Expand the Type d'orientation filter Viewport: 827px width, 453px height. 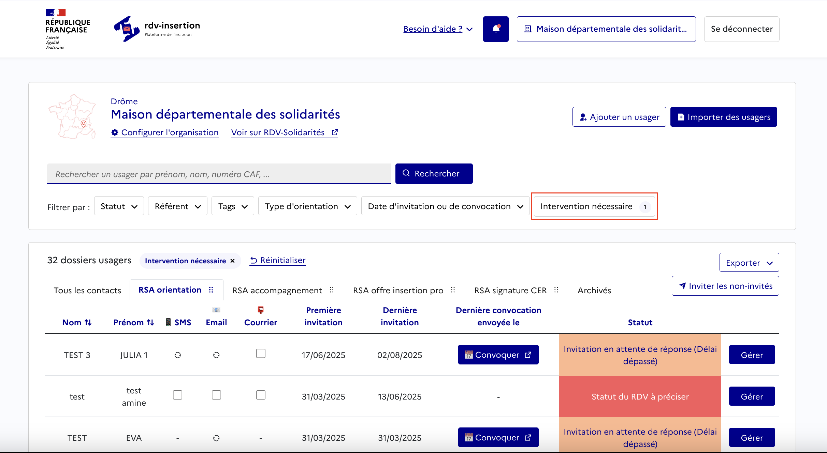coord(307,206)
